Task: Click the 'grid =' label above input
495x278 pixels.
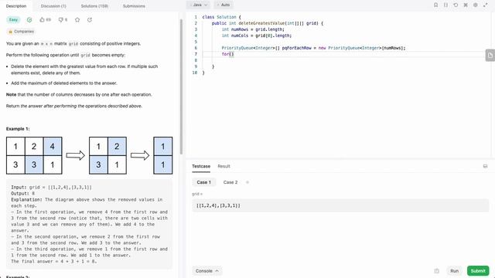Action: tap(197, 194)
